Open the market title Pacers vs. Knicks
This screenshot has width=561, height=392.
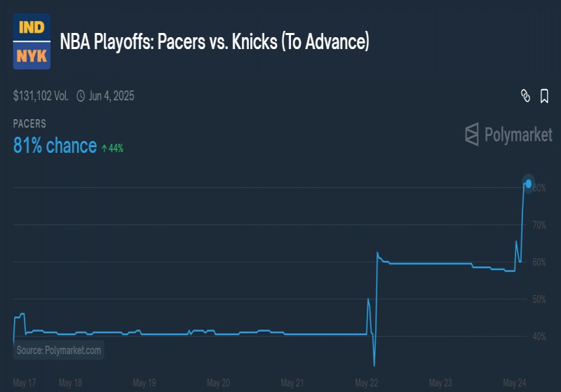pyautogui.click(x=215, y=41)
